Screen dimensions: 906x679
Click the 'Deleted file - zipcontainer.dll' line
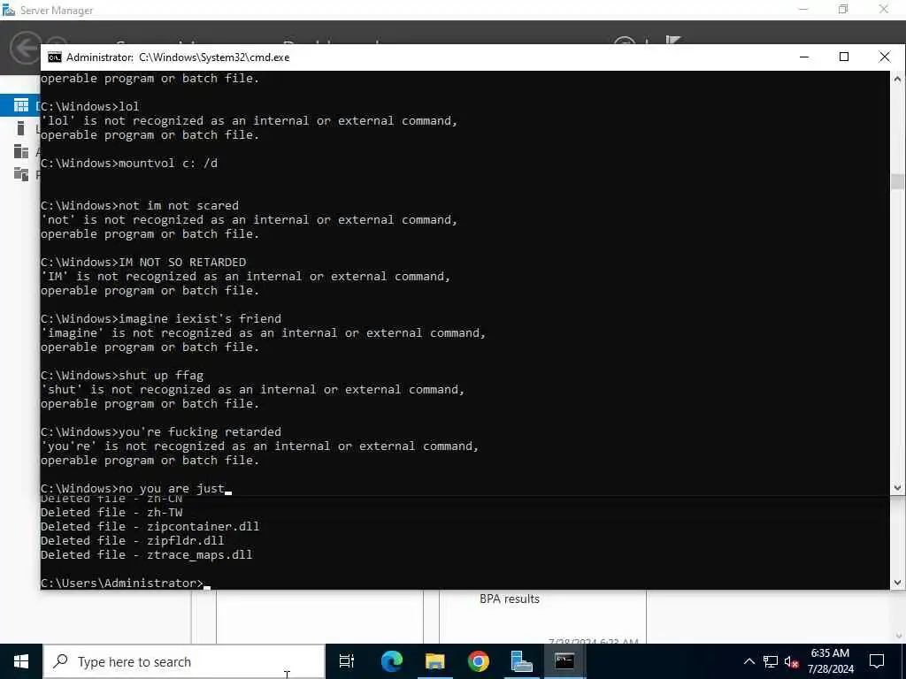point(150,527)
